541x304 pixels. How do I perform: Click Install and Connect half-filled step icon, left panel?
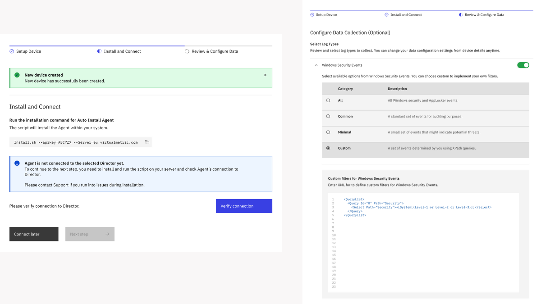[x=99, y=51]
